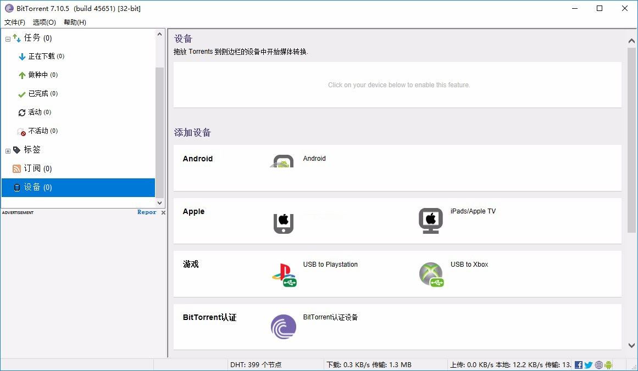Expand the 标签 tree node

point(8,151)
